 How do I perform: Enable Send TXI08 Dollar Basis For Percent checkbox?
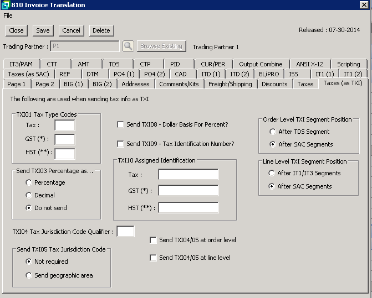click(x=120, y=125)
